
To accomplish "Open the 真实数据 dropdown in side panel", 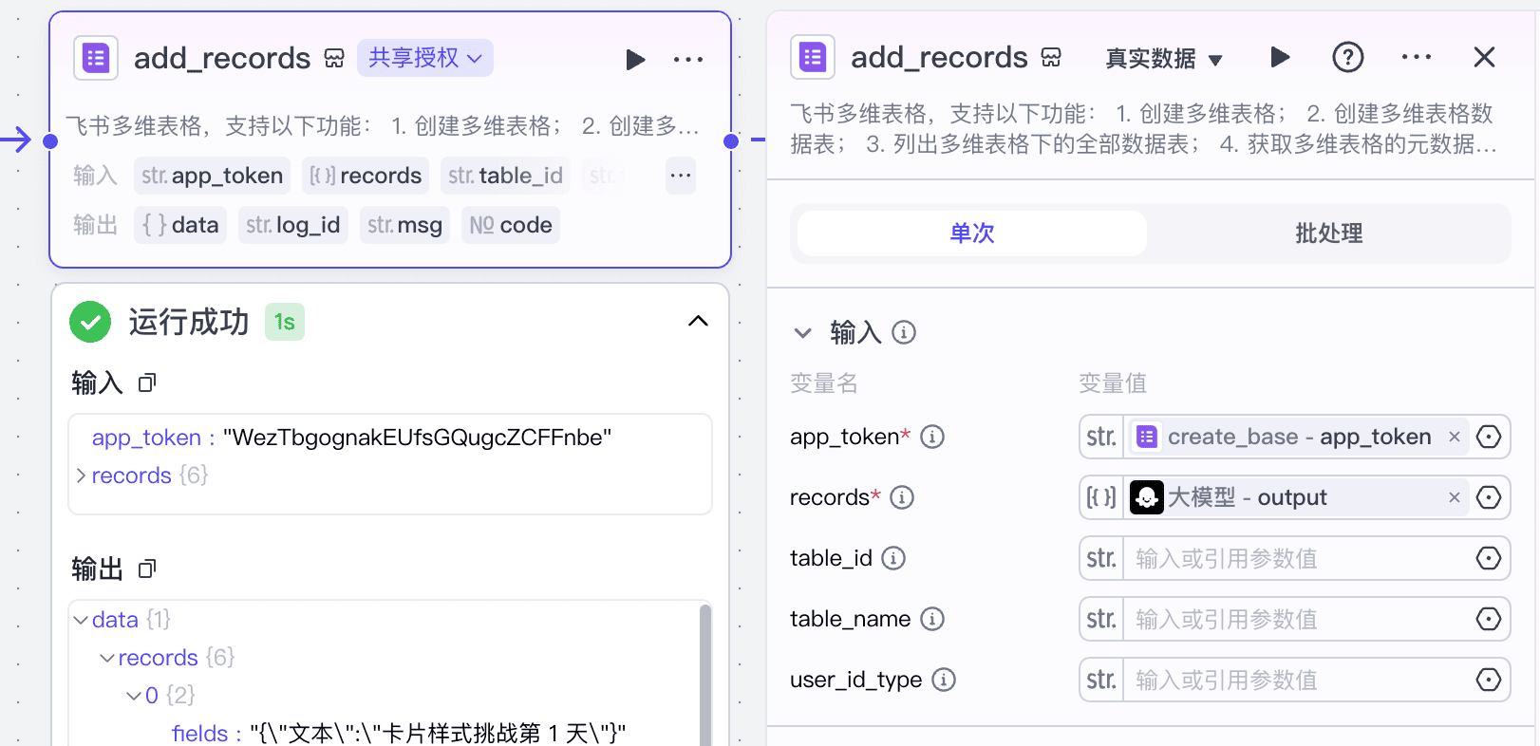I will [1164, 59].
